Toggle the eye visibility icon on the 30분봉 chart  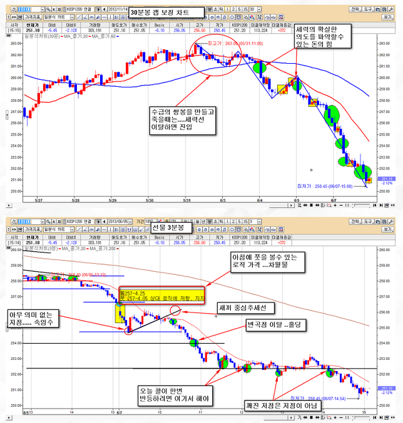[x=8, y=36]
